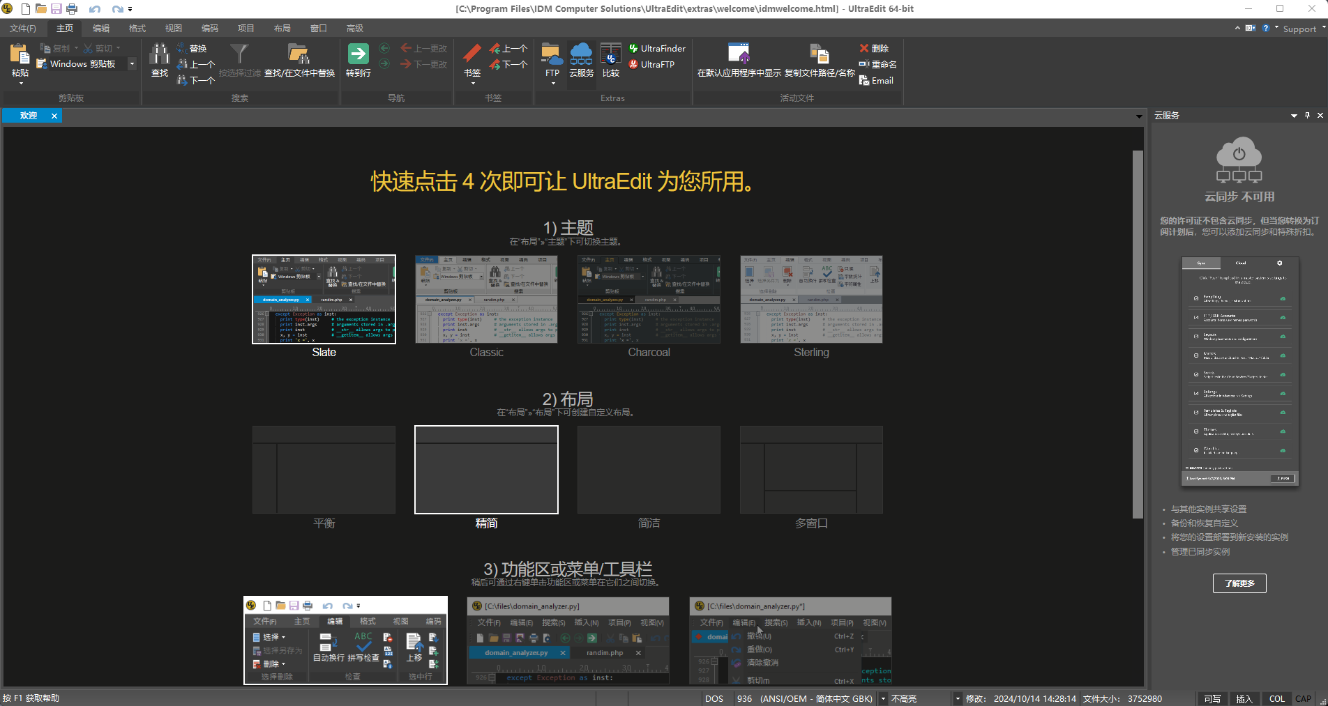This screenshot has height=706, width=1328.
Task: Open the 文件(F) menu
Action: click(x=23, y=29)
